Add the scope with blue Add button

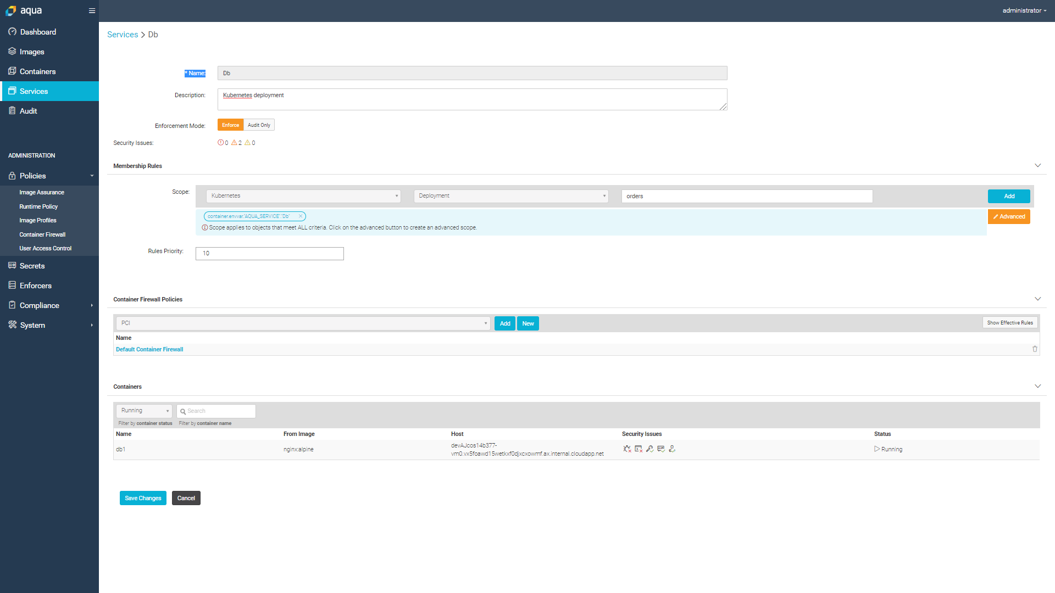1009,196
